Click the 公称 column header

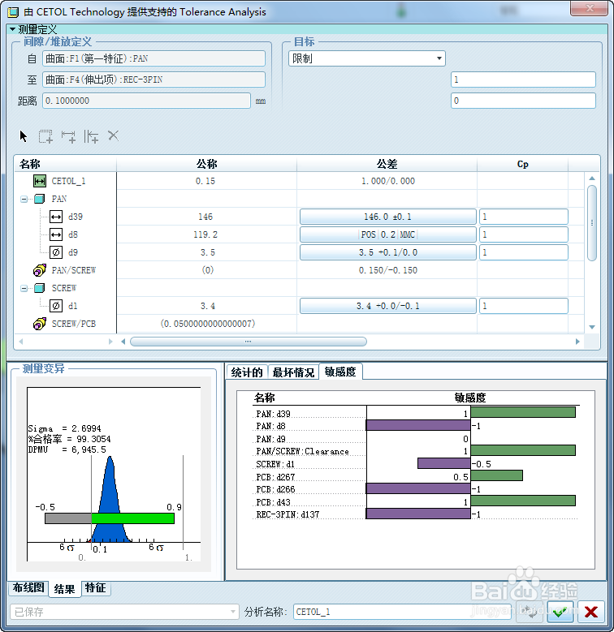tap(206, 164)
